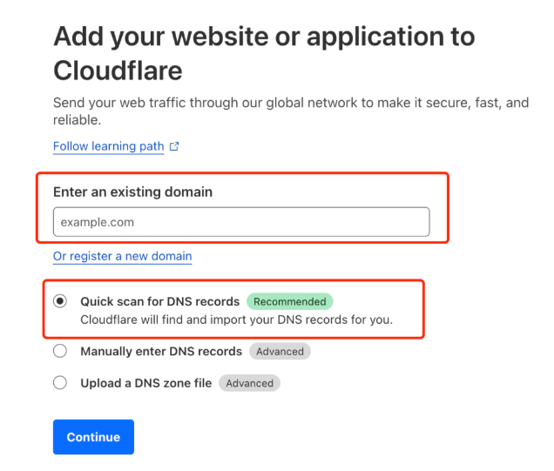The image size is (554, 471).
Task: Click the green Recommended badge
Action: coord(290,301)
